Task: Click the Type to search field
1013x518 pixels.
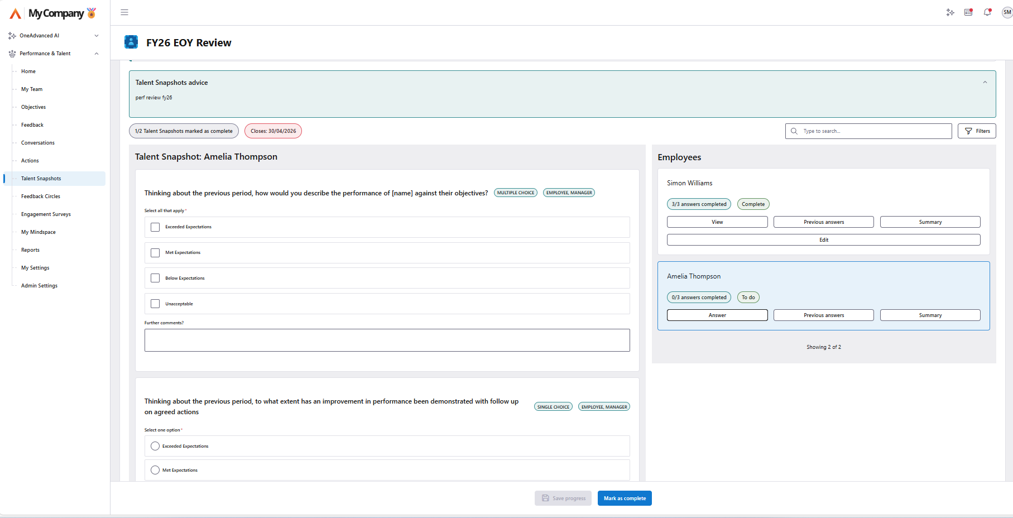Action: [x=868, y=131]
